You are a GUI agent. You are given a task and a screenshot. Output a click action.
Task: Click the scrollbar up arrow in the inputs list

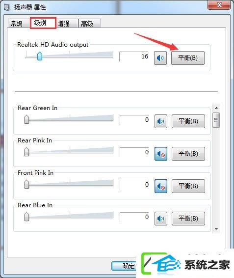click(x=216, y=108)
